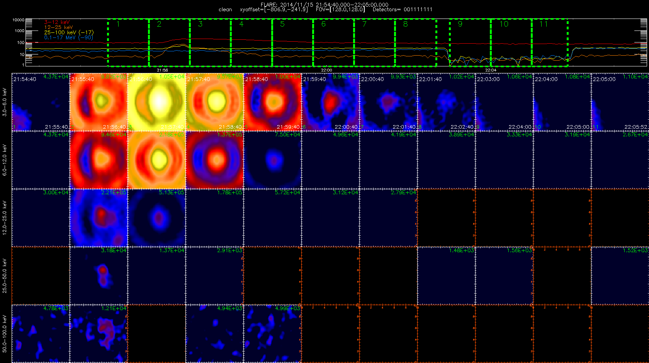Click the 1.56E+03 peak value
This screenshot has width=649, height=363.
tap(520, 250)
